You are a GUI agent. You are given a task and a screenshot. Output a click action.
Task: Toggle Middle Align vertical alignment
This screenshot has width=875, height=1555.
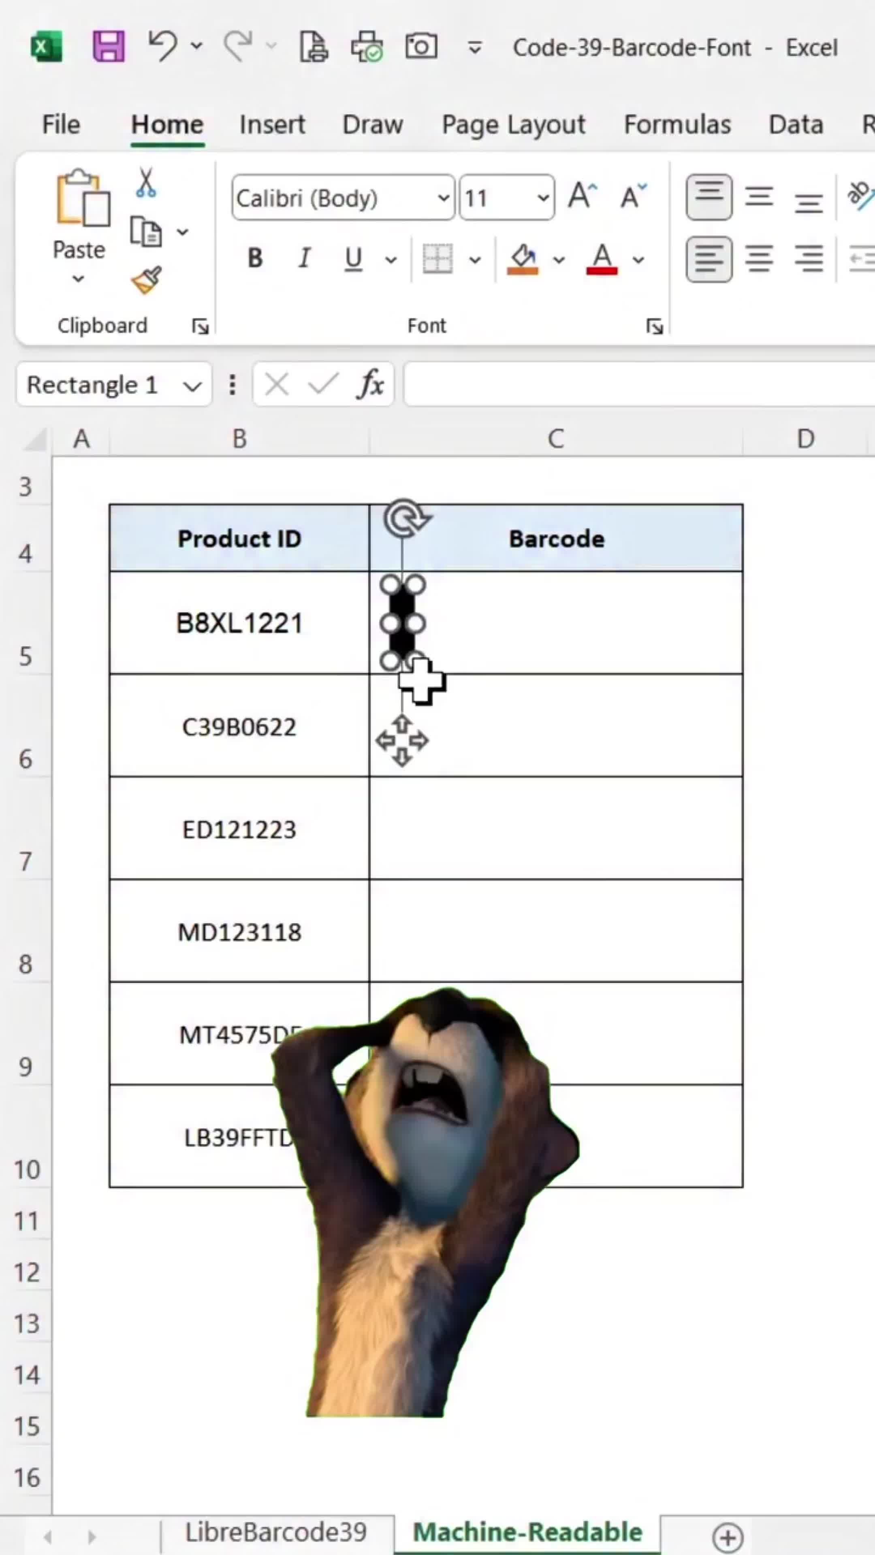click(x=759, y=197)
